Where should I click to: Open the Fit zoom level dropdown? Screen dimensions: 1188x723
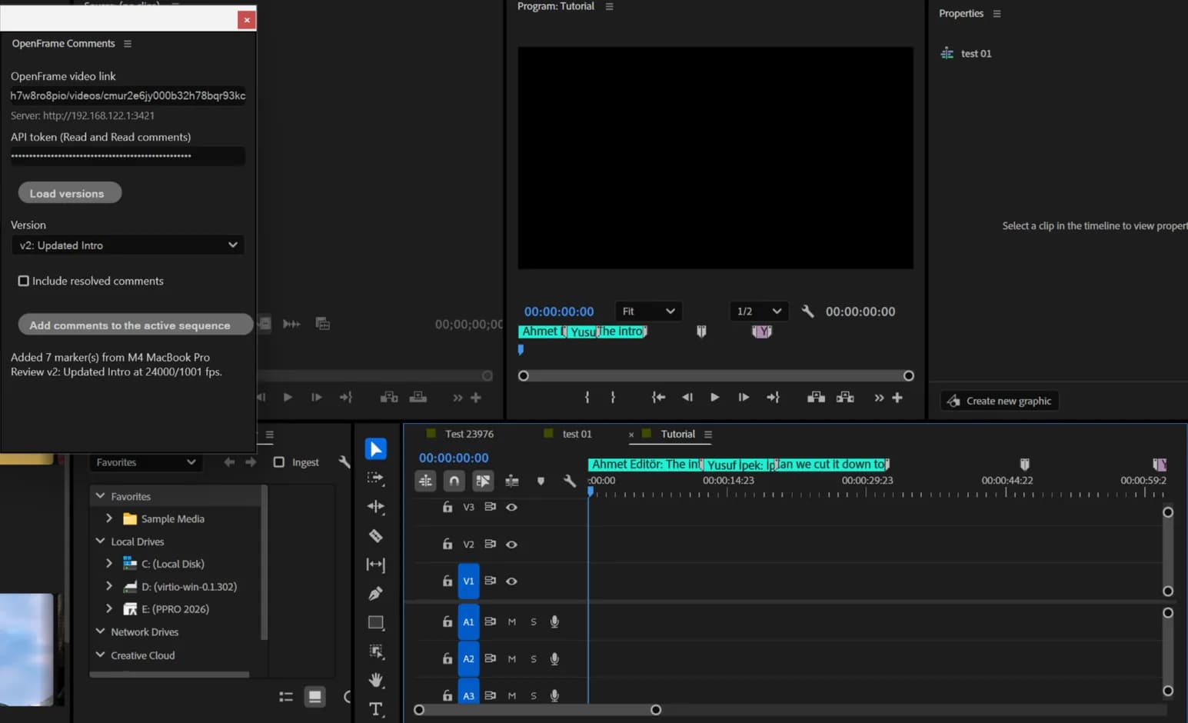click(648, 312)
